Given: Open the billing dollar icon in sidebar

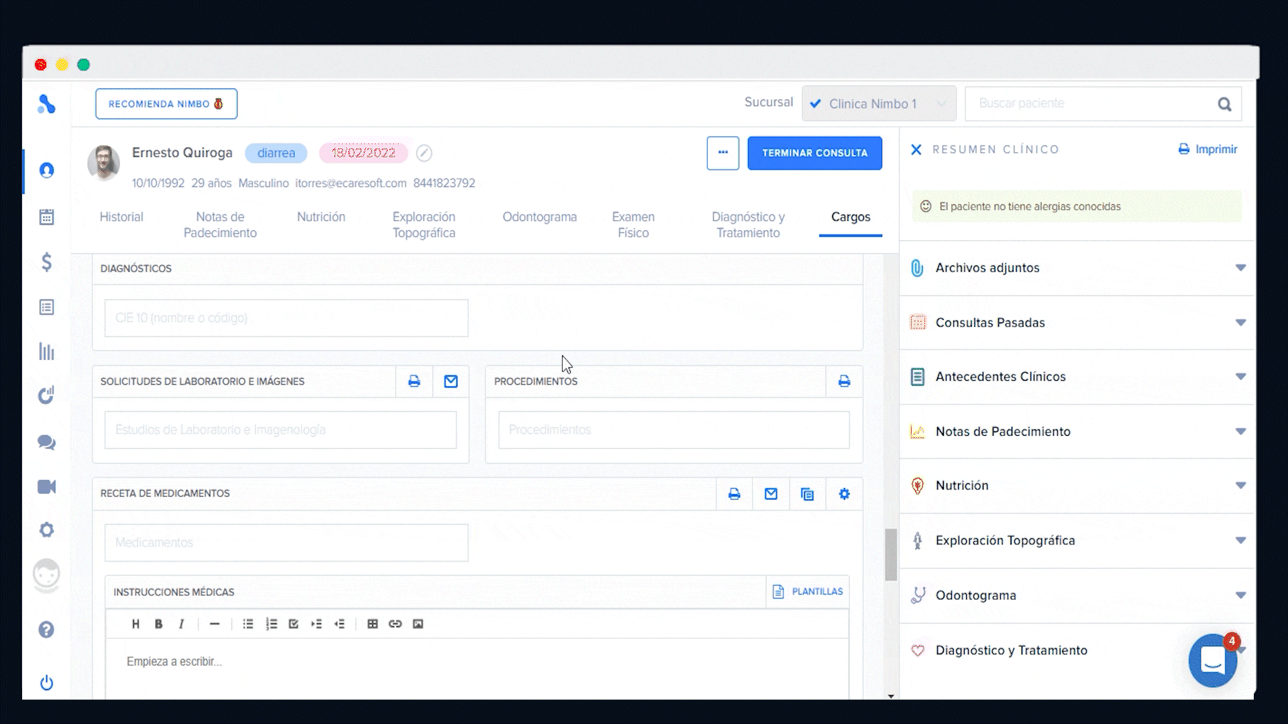Looking at the screenshot, I should tap(46, 262).
